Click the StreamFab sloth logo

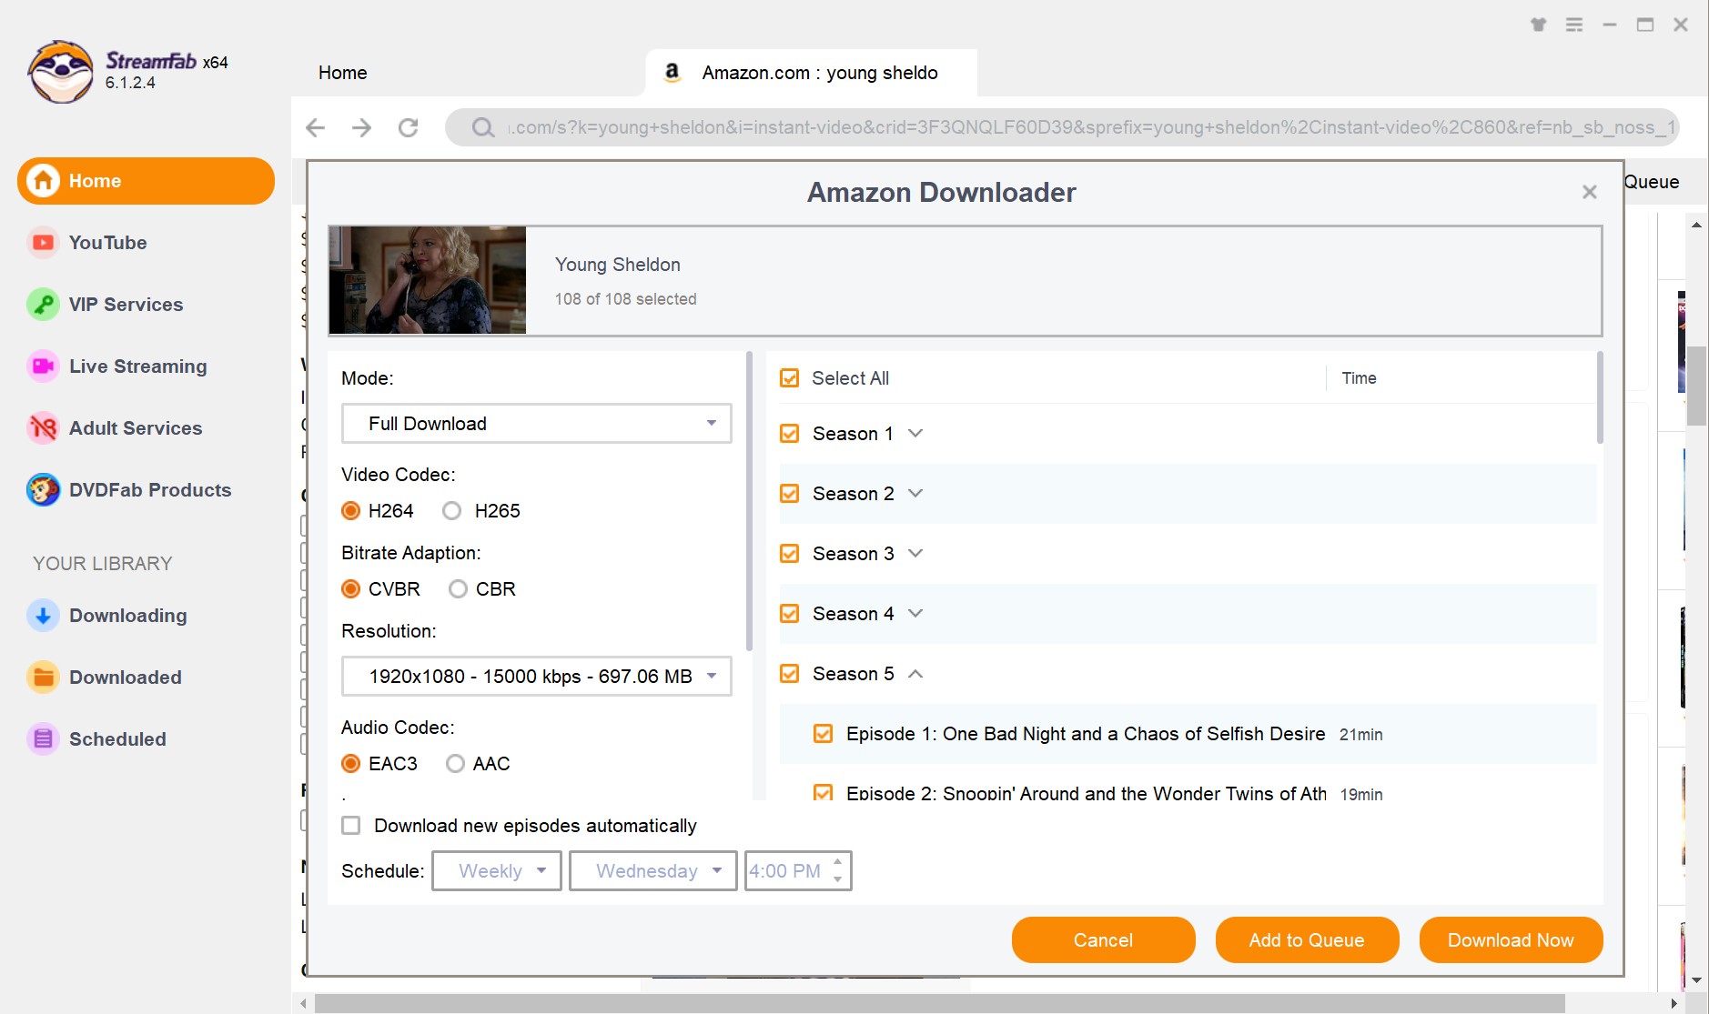[60, 71]
